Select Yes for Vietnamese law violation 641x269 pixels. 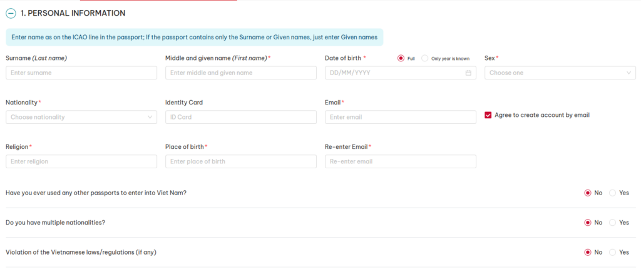612,252
